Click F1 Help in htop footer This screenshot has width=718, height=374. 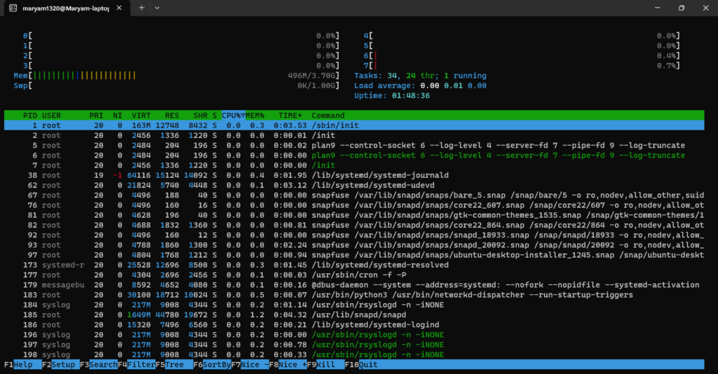pyautogui.click(x=22, y=365)
